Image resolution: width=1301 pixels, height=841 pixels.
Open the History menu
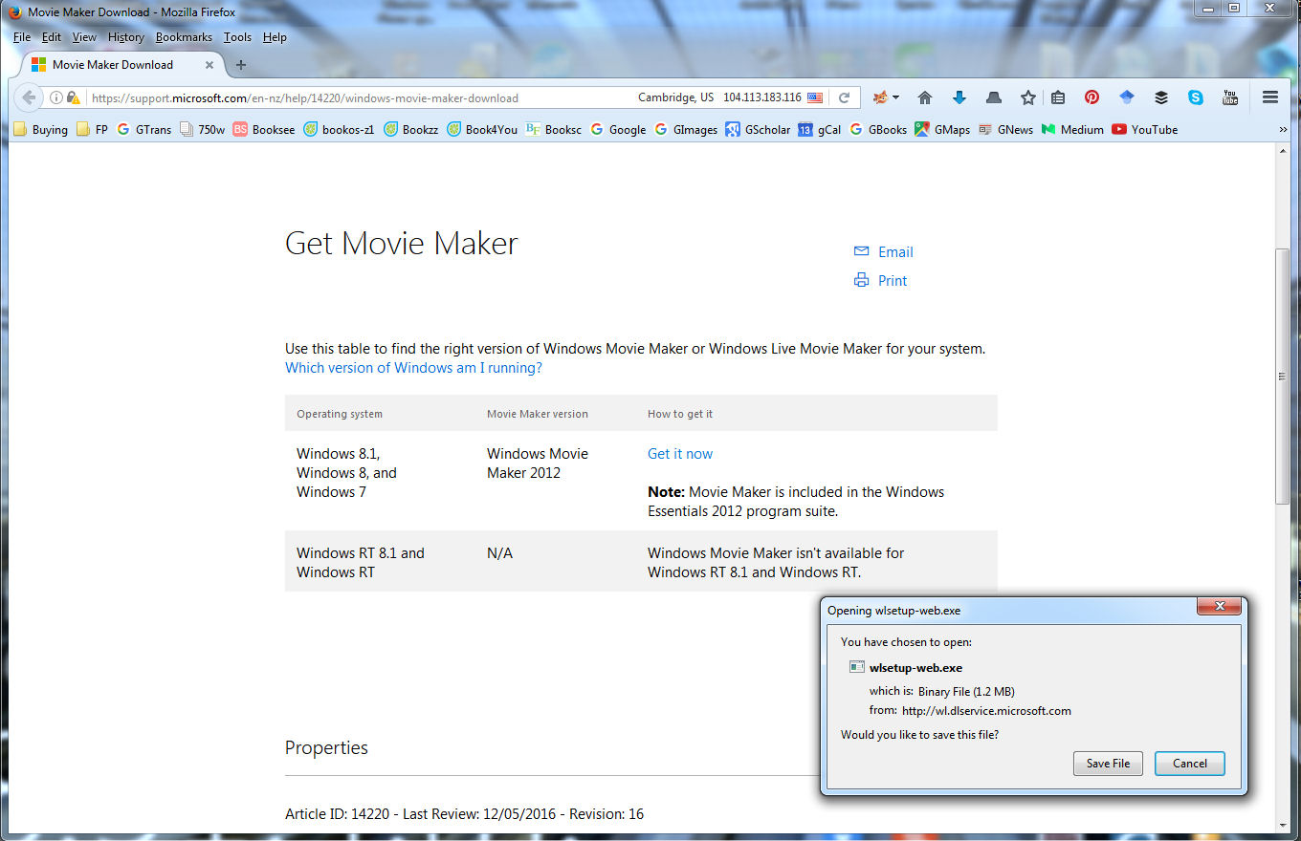pyautogui.click(x=126, y=37)
